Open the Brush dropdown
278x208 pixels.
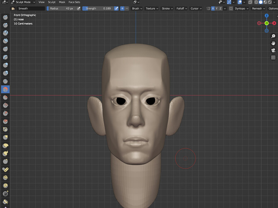[x=137, y=8]
